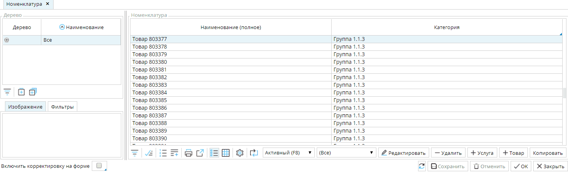Click the swap arrows icon beside the gear
Viewport: 568px width, 172px height.
pyautogui.click(x=254, y=153)
